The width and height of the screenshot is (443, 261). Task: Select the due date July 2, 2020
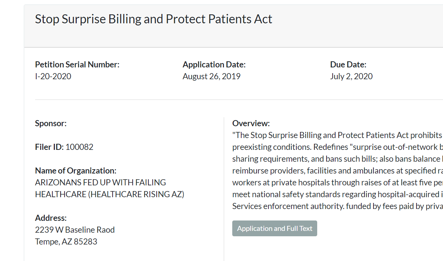point(351,76)
